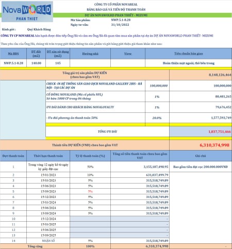Select payment date 15/01/2023

48,175
